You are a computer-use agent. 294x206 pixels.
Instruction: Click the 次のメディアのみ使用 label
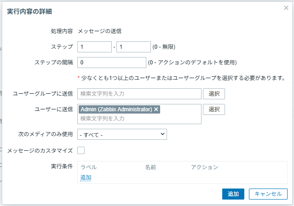click(45, 134)
